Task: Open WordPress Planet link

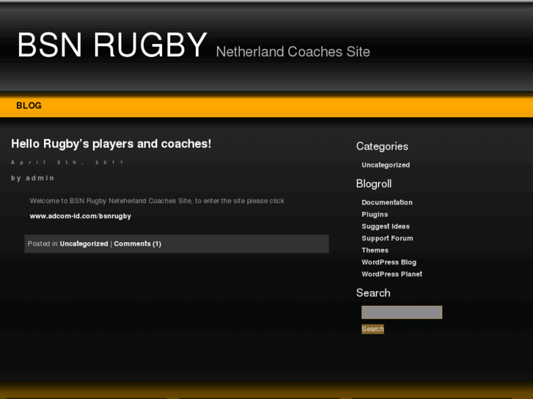Action: tap(392, 274)
